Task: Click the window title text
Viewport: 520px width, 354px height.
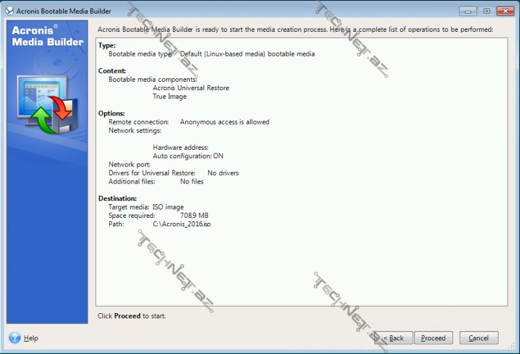Action: click(x=64, y=12)
